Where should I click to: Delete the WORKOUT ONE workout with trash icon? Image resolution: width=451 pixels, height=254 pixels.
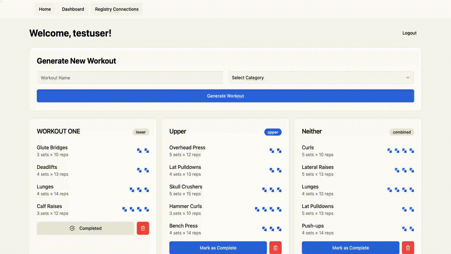[143, 228]
